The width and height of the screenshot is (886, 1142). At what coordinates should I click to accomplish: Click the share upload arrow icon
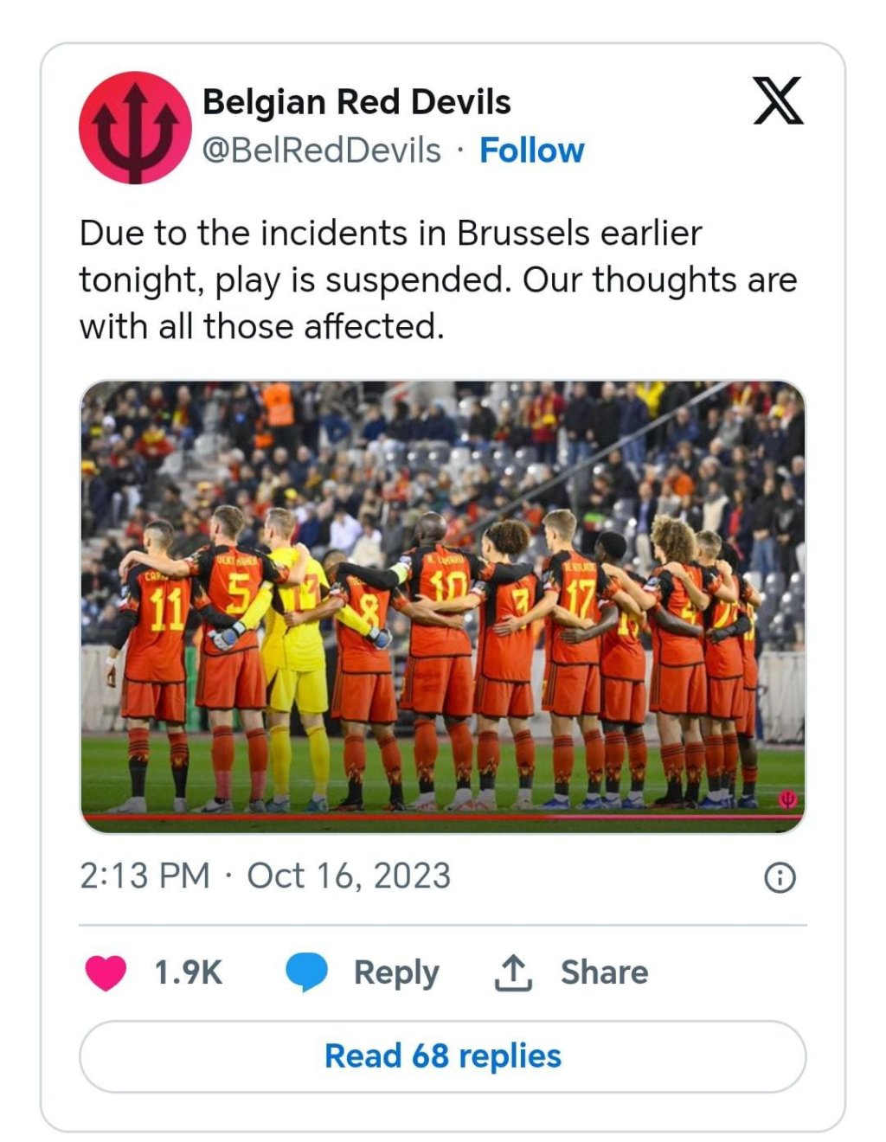coord(513,972)
